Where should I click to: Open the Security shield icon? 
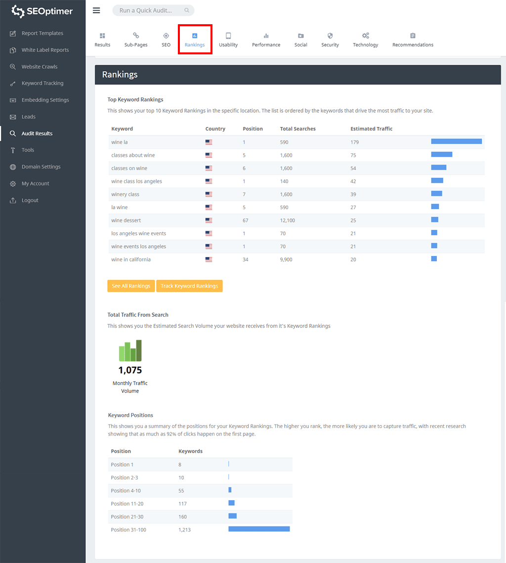point(330,36)
